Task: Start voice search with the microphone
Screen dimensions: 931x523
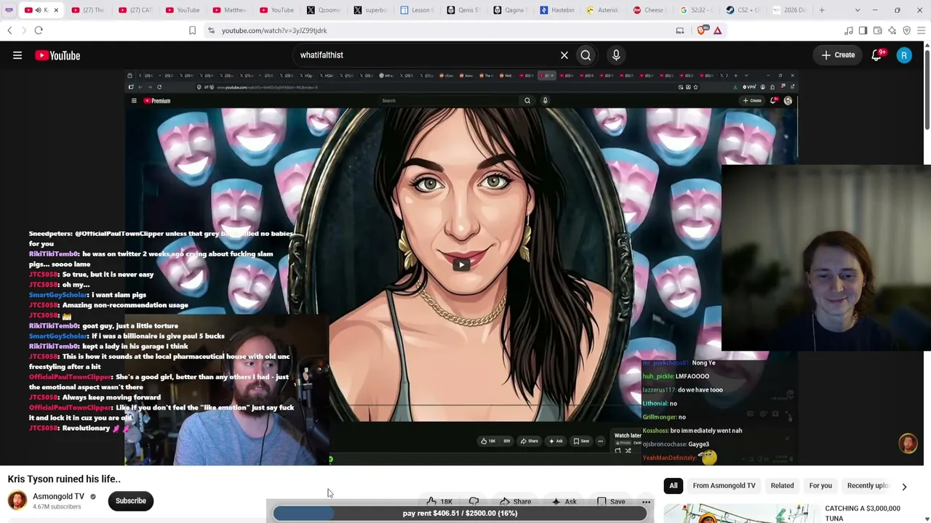Action: [x=616, y=55]
